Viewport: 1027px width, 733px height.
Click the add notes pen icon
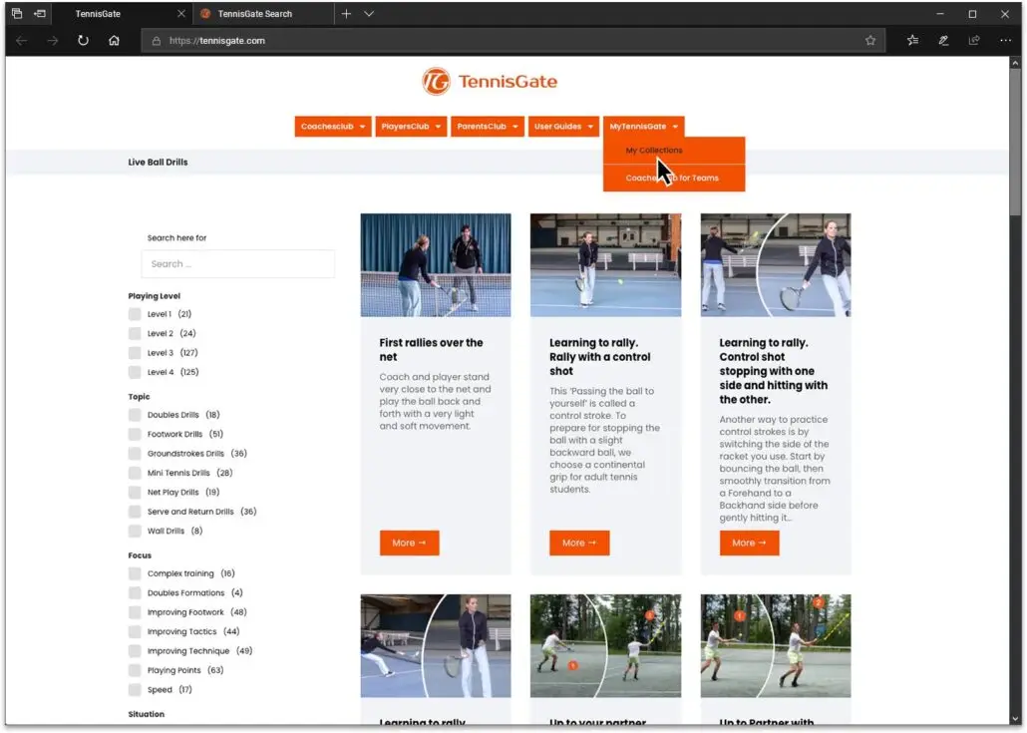tap(943, 41)
